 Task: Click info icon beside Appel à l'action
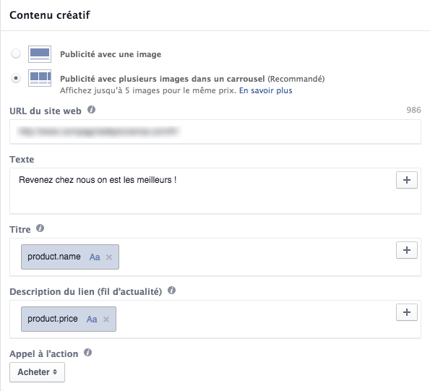click(87, 353)
